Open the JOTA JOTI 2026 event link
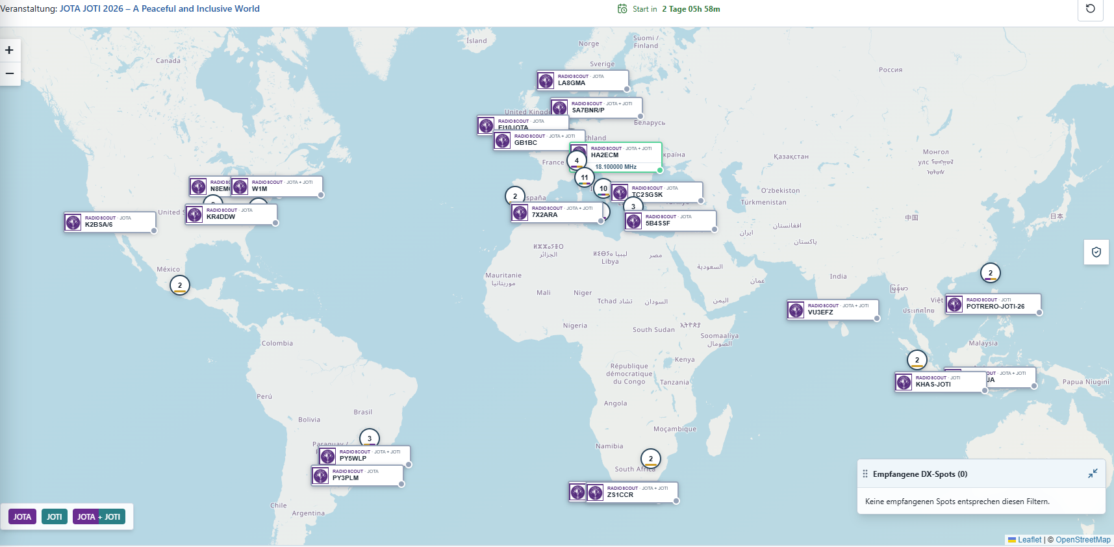The height and width of the screenshot is (547, 1114). (x=160, y=8)
